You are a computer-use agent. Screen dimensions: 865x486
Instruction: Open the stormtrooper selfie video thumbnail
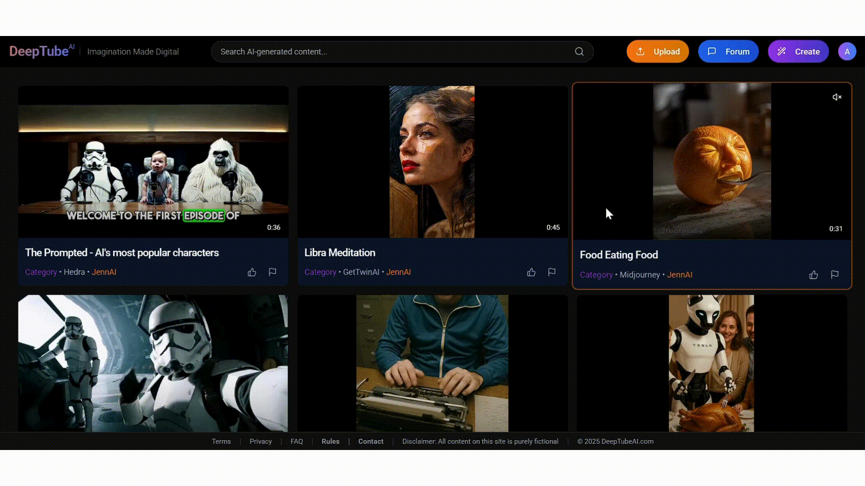pos(153,363)
